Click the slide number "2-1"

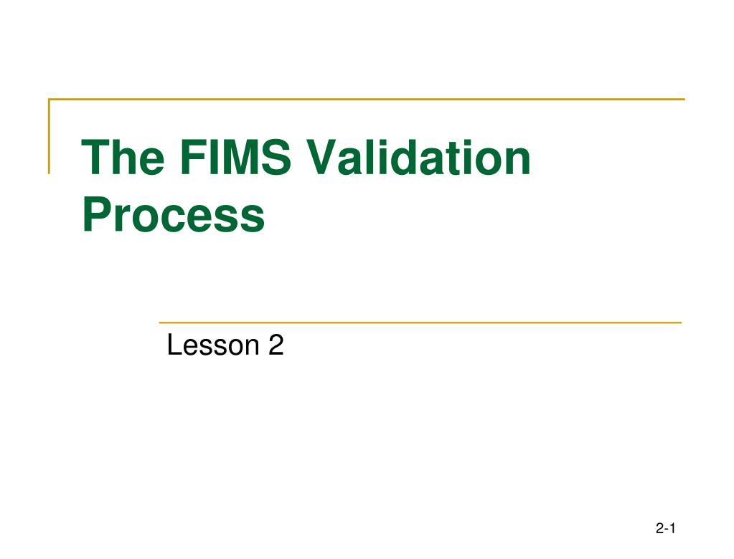[665, 528]
